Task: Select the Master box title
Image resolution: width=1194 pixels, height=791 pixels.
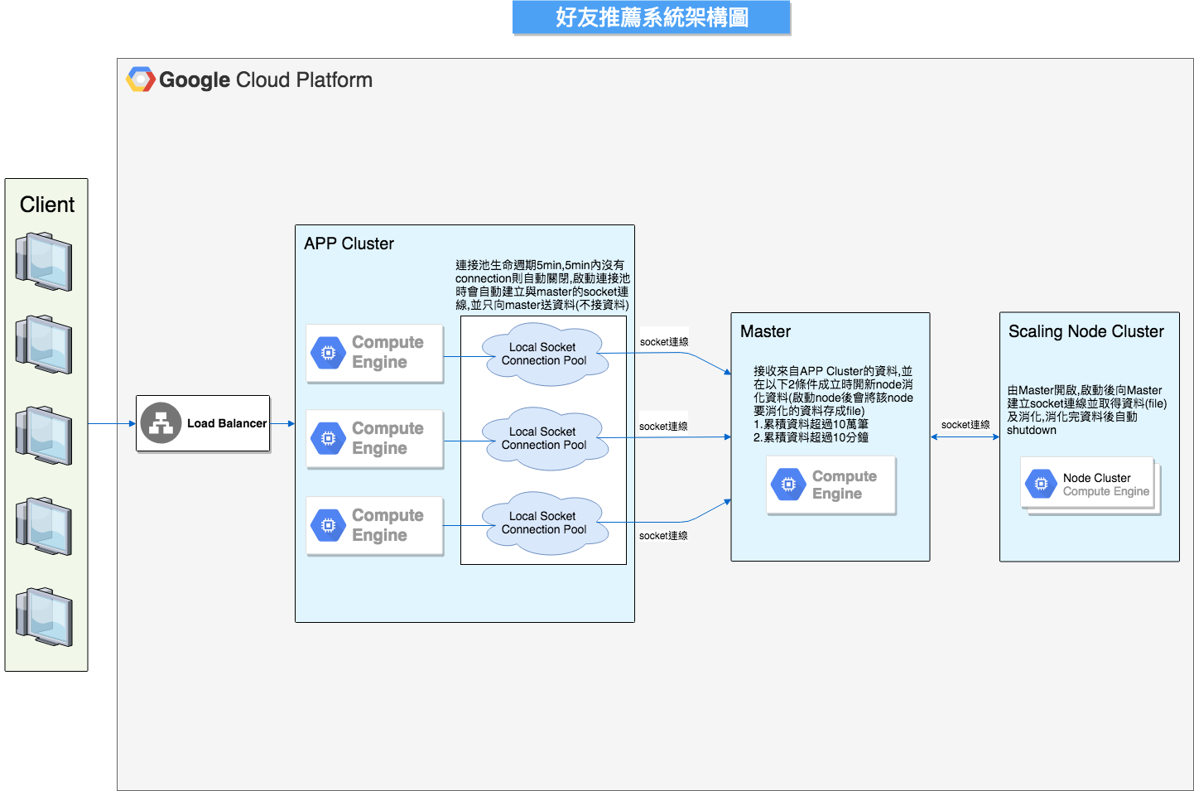Action: 765,331
